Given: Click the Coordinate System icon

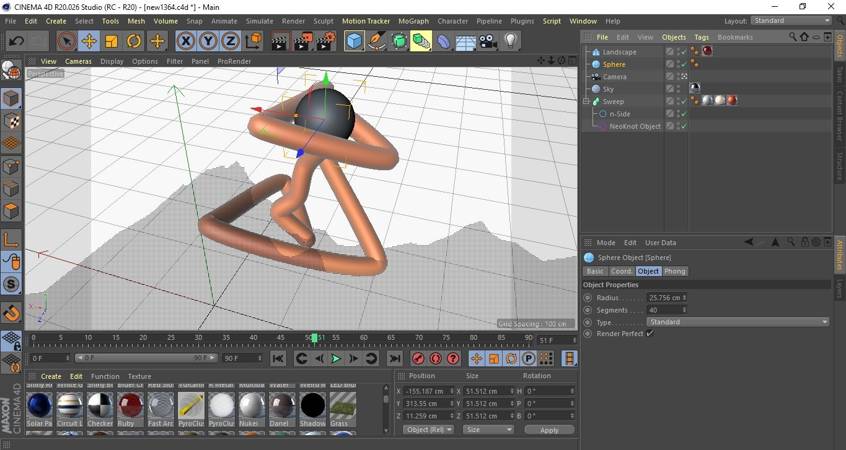Looking at the screenshot, I should coord(253,41).
